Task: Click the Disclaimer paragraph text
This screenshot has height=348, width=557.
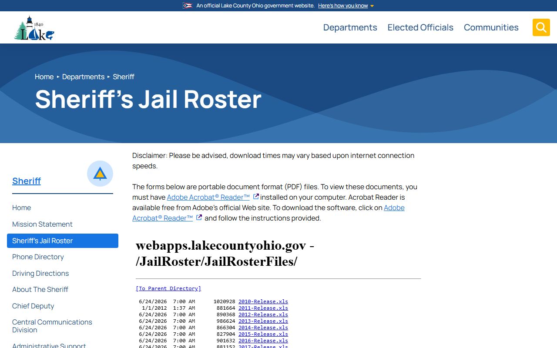Action: tap(273, 161)
